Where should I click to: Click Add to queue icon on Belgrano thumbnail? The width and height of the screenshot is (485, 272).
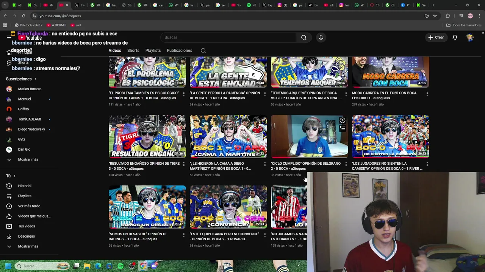343,128
